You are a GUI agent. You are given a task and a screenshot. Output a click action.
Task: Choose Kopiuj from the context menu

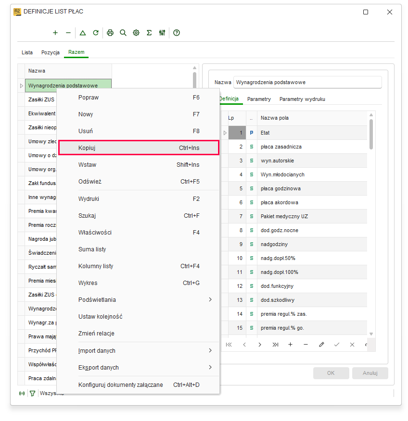point(139,148)
